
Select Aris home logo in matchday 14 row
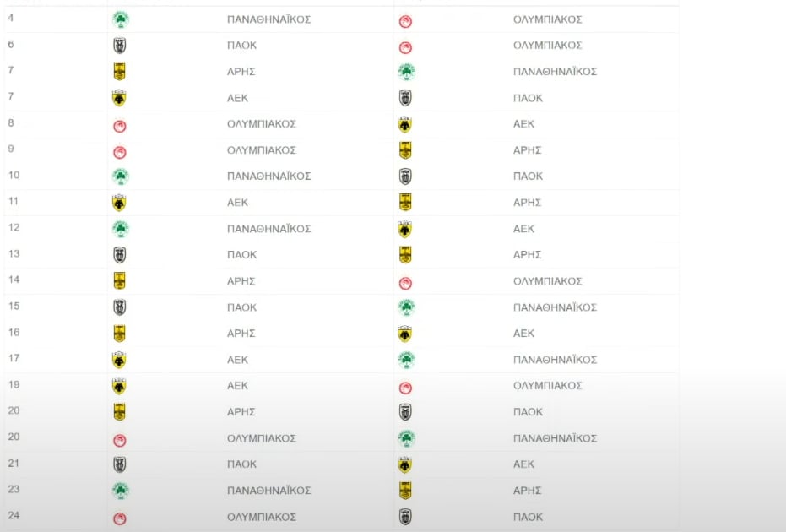(119, 281)
